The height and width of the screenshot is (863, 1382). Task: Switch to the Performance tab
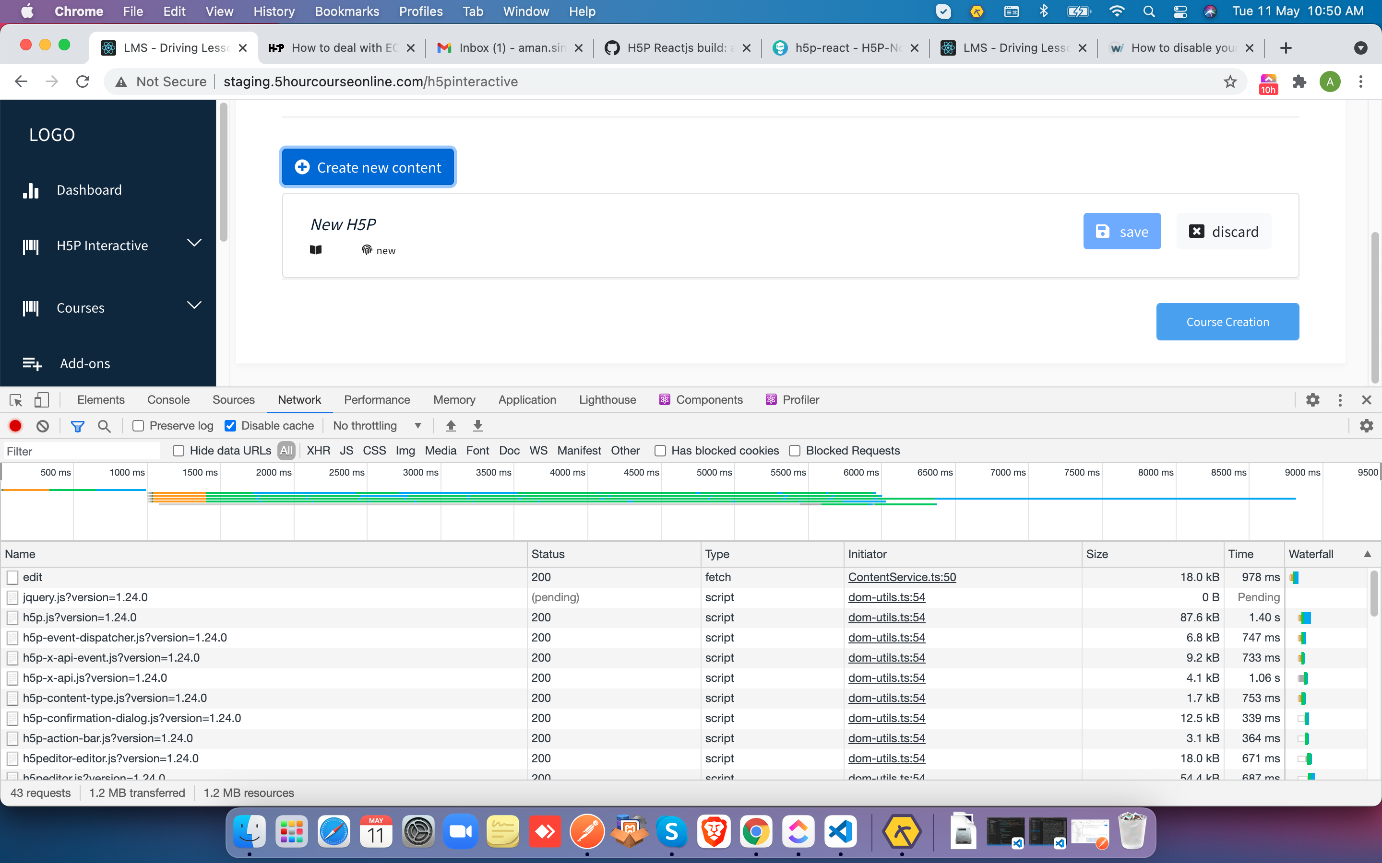point(377,399)
